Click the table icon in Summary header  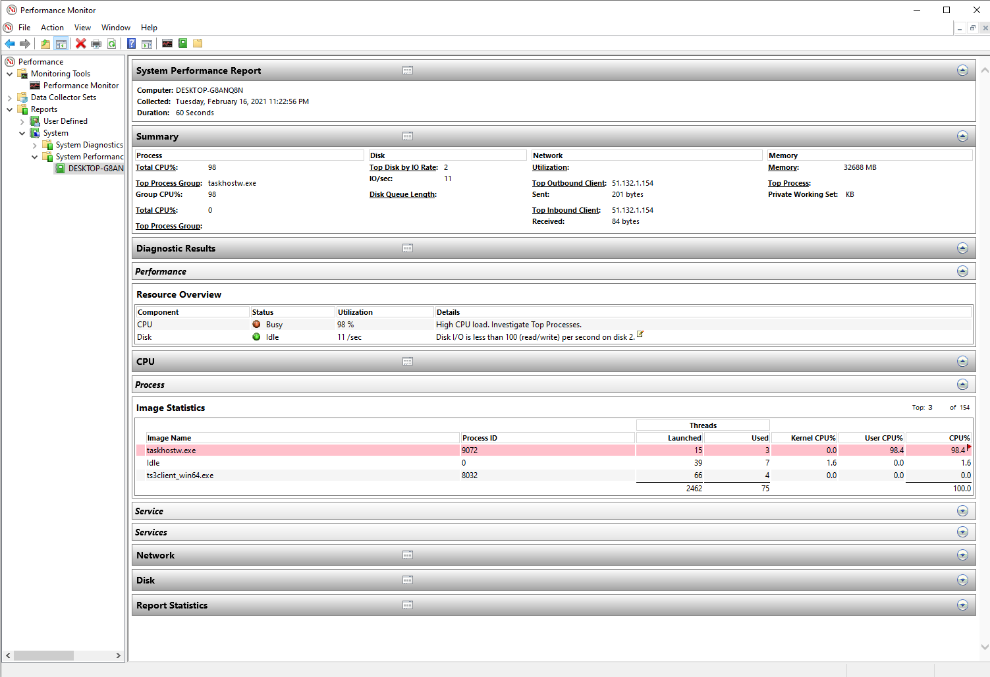click(x=408, y=136)
